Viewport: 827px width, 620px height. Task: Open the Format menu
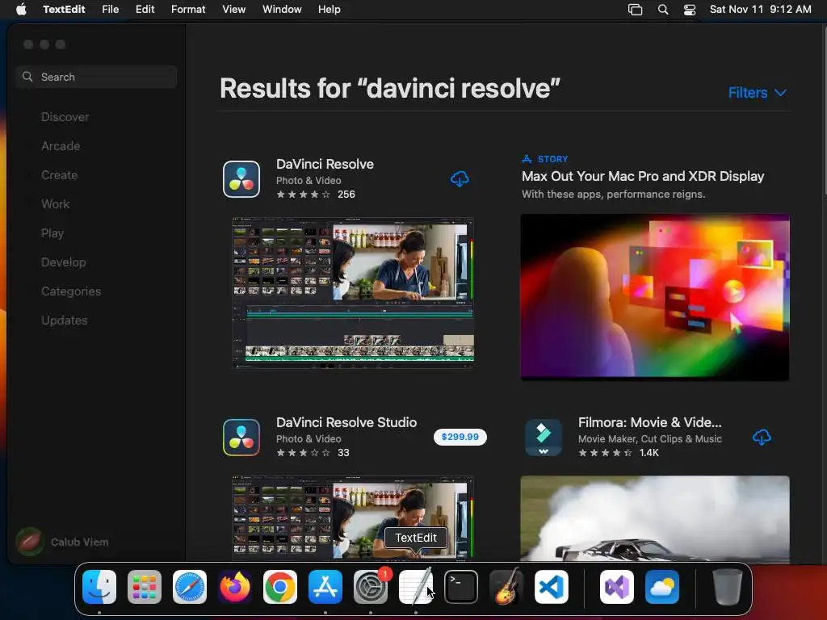188,10
